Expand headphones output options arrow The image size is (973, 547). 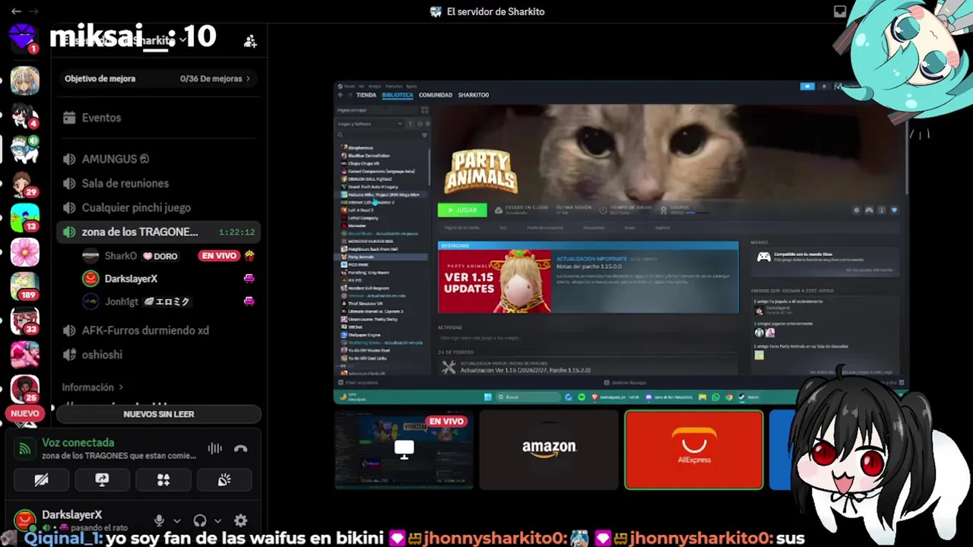click(x=217, y=521)
